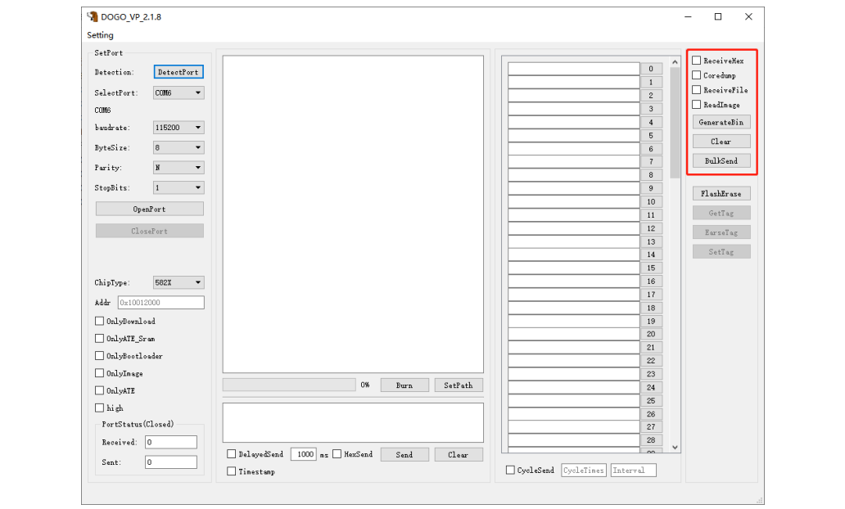Click the Send button
Image resolution: width=845 pixels, height=509 pixels.
coord(404,455)
